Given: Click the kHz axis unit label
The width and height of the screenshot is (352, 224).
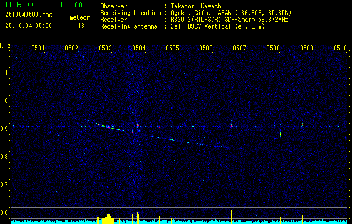Looking at the screenshot, I should tap(5, 45).
